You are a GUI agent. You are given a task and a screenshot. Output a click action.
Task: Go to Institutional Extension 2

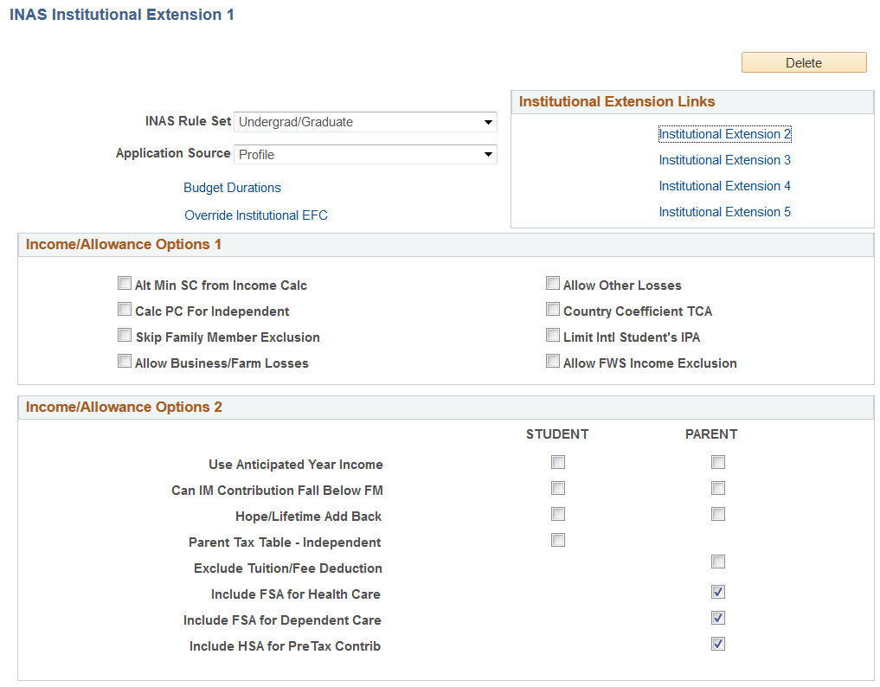click(x=724, y=134)
